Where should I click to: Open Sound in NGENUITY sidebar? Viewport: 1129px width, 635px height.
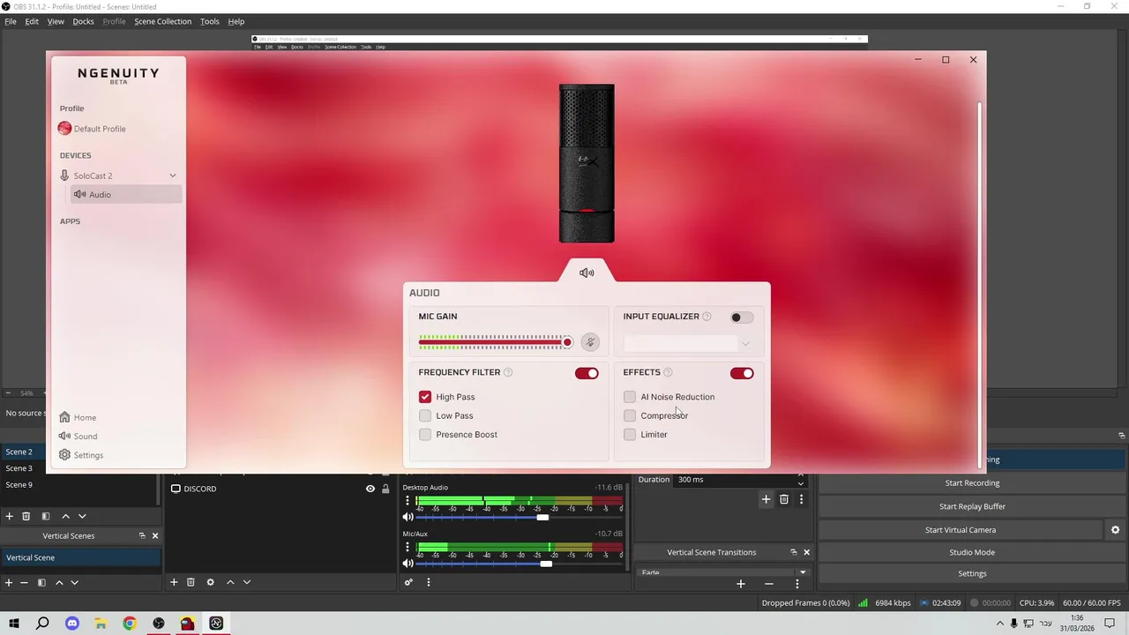coord(78,436)
